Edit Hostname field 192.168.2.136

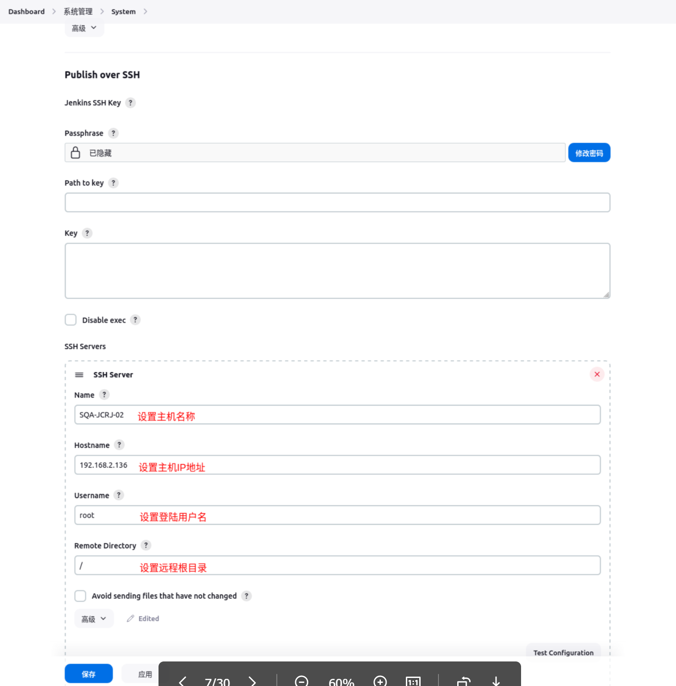pos(338,465)
